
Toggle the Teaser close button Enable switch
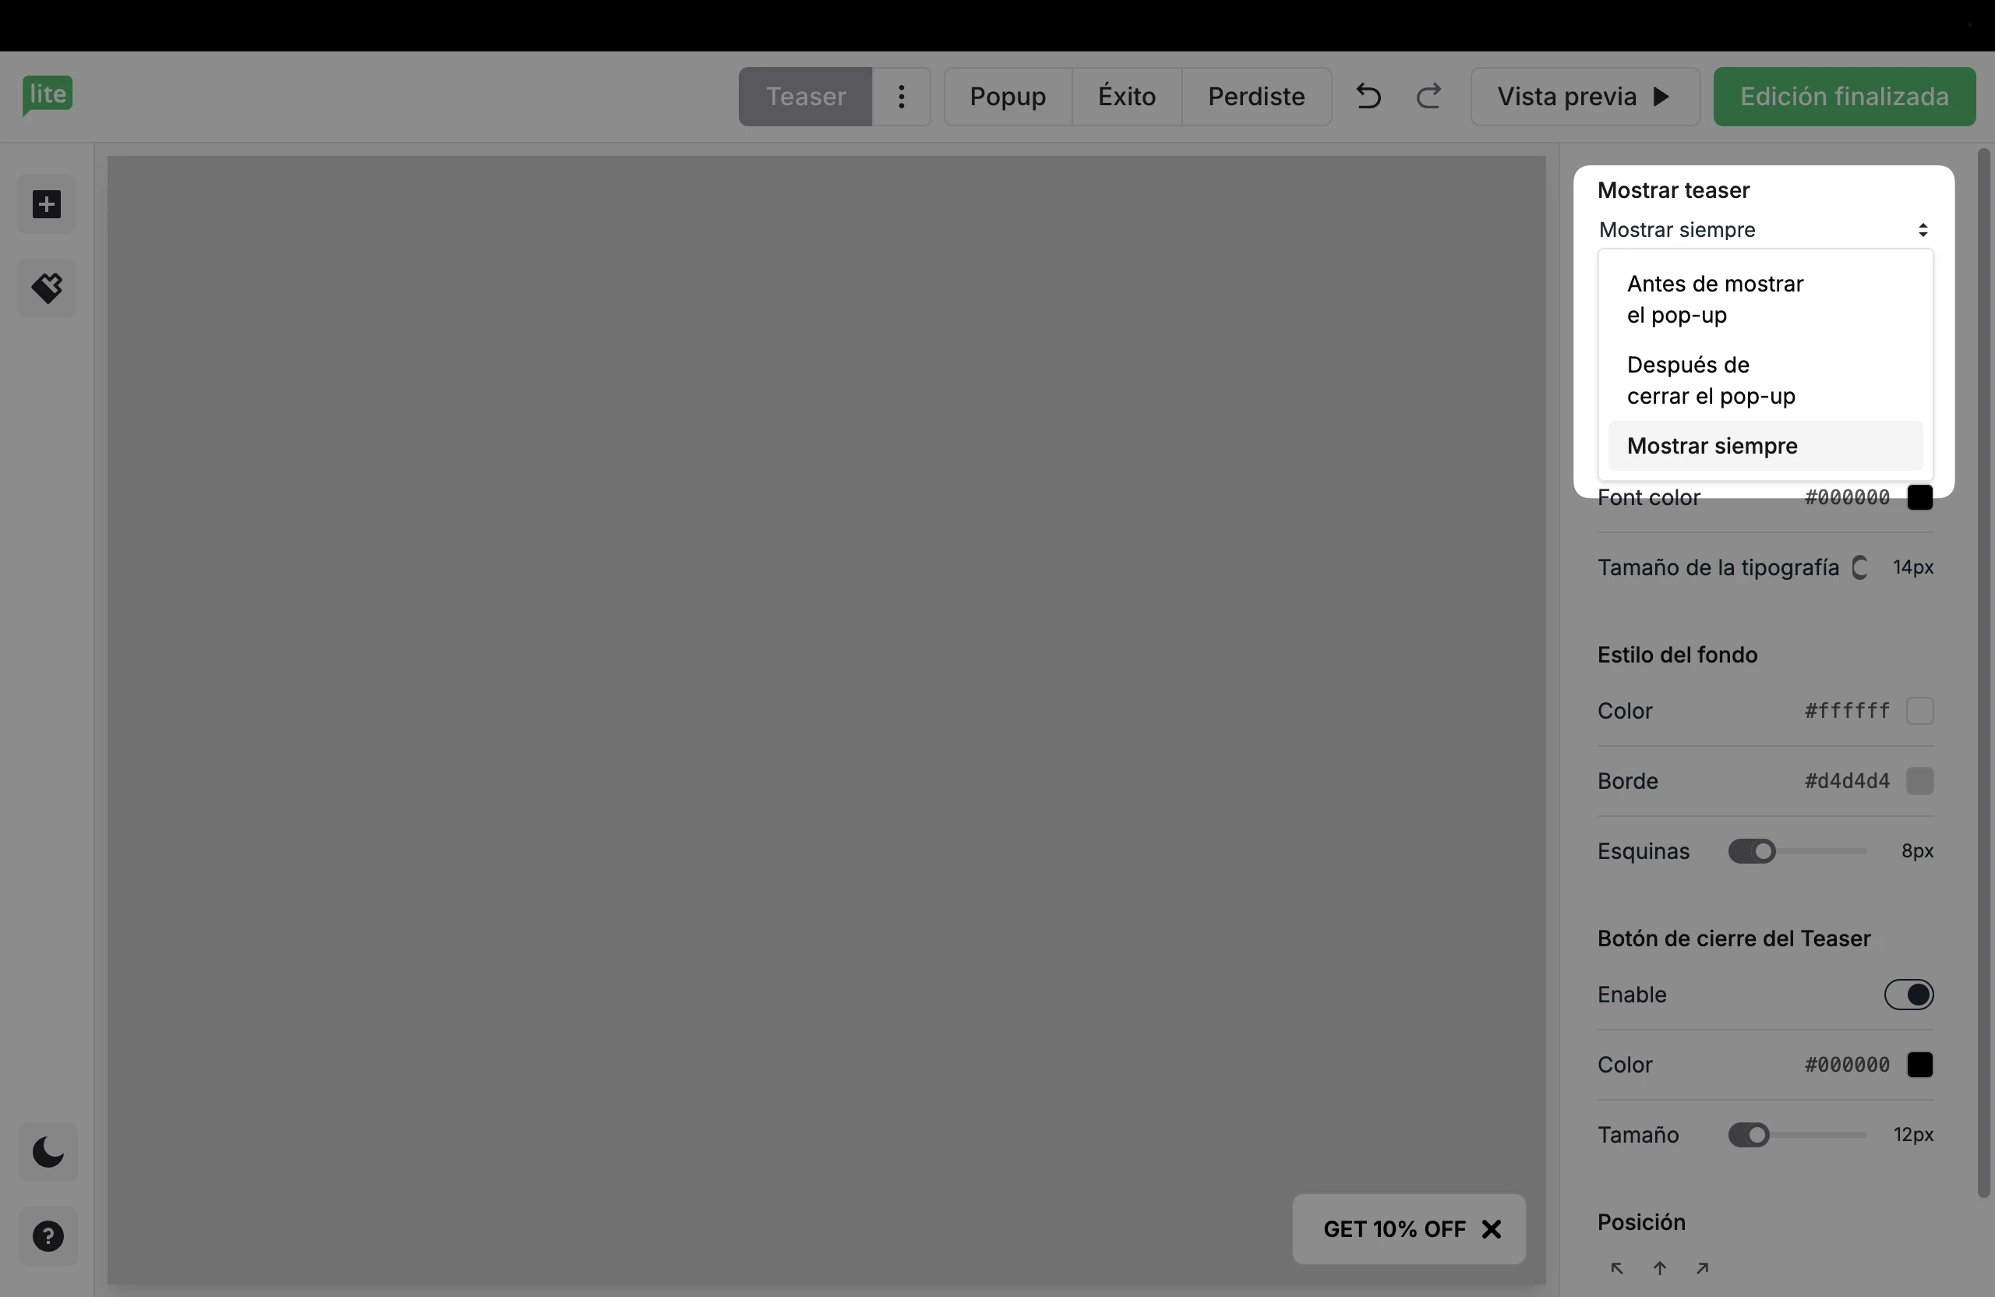1908,995
